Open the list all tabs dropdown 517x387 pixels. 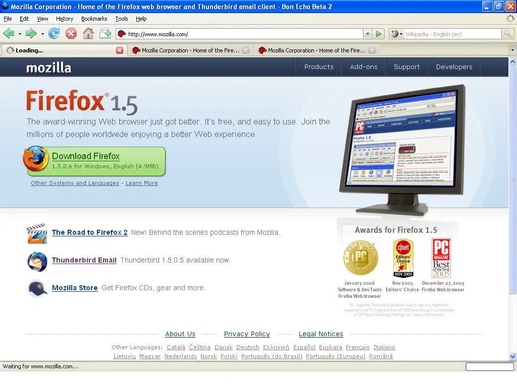(x=512, y=50)
